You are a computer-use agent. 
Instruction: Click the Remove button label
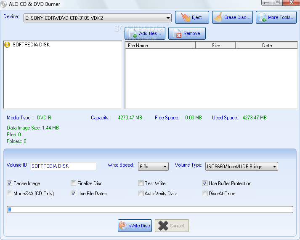pos(192,33)
